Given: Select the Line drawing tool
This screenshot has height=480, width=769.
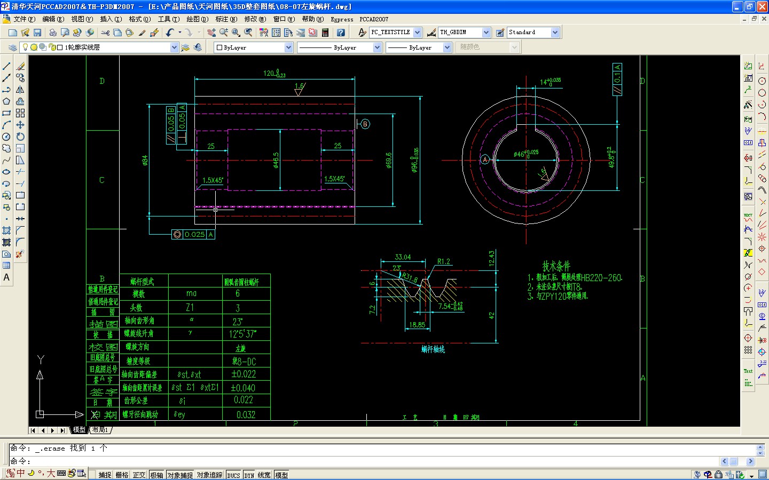Looking at the screenshot, I should [x=6, y=66].
